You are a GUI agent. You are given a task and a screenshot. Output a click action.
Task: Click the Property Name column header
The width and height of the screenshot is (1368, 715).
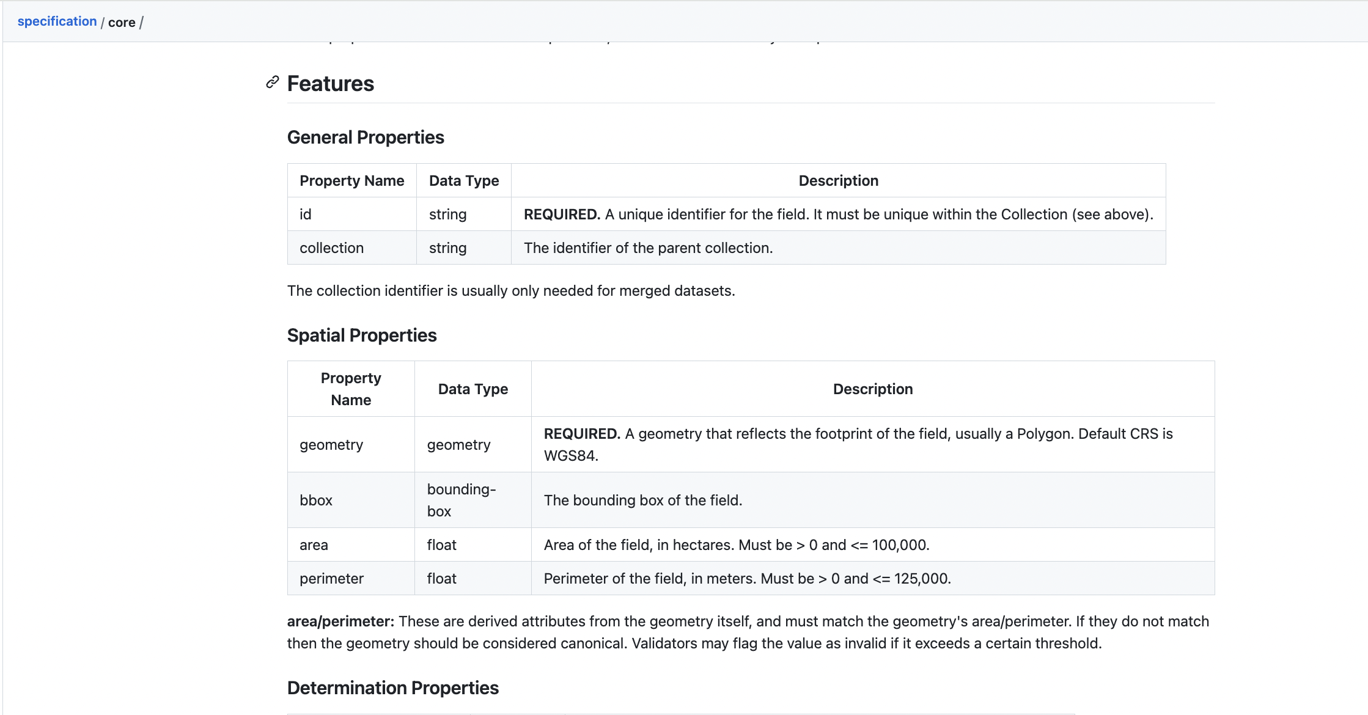click(351, 180)
